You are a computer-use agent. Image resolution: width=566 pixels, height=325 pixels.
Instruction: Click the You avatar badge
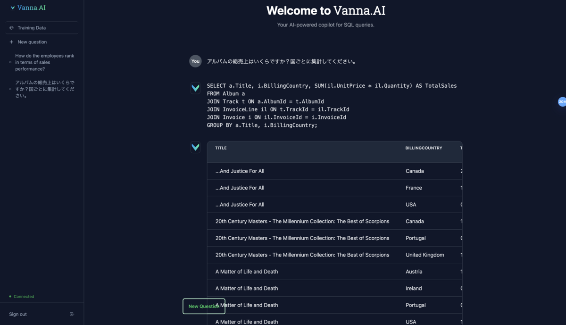click(x=195, y=61)
